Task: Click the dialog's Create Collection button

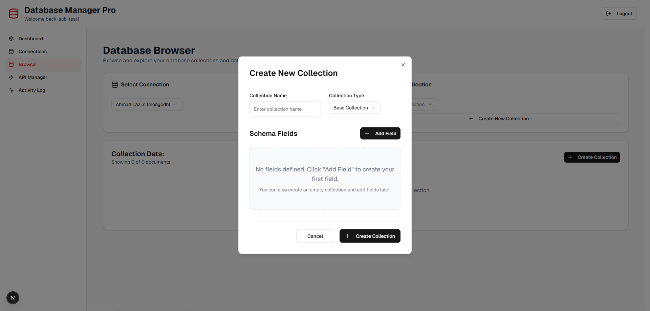Action: pos(370,236)
